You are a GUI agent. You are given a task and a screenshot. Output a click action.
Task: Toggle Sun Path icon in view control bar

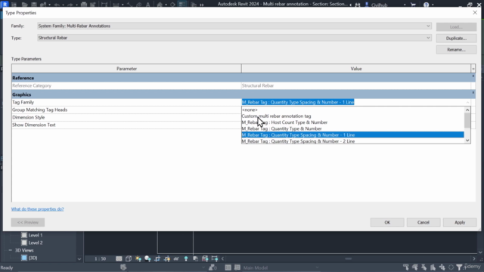(138, 258)
